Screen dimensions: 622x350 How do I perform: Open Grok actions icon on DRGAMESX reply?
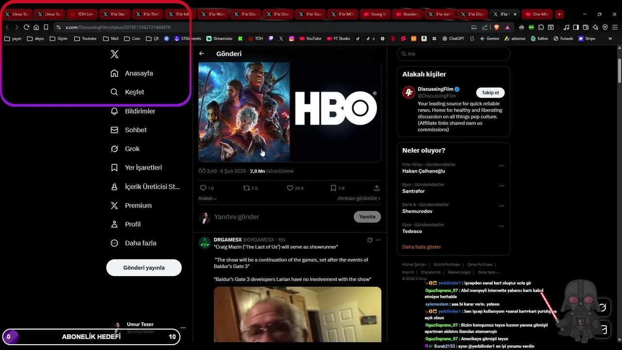(370, 240)
